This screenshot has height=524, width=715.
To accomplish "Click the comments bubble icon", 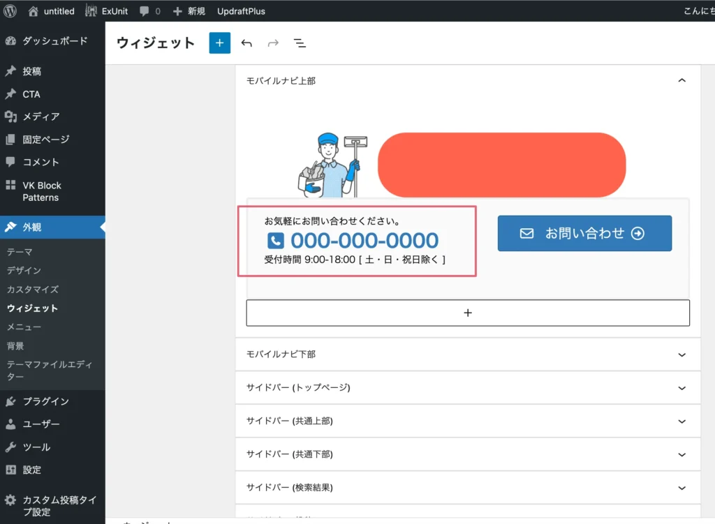I will point(145,11).
